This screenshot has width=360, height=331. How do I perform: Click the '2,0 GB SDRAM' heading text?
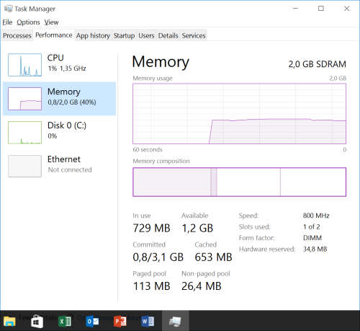317,64
